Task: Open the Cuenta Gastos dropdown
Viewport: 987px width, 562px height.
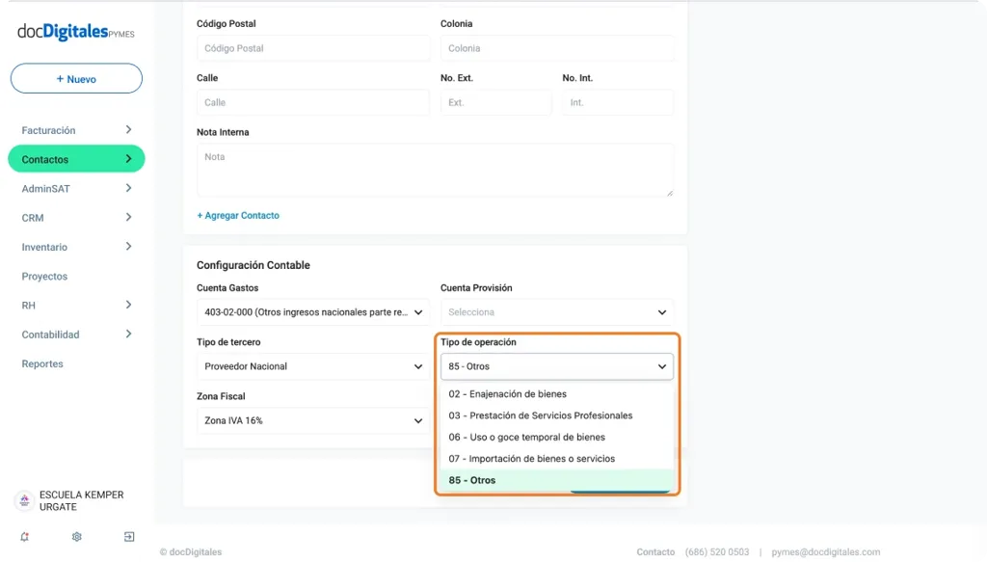Action: coord(313,312)
